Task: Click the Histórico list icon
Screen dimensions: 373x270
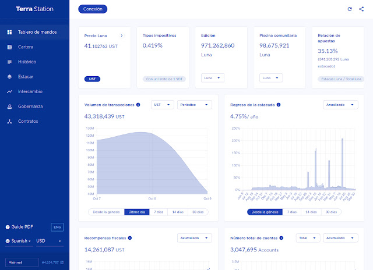Action: click(9, 62)
